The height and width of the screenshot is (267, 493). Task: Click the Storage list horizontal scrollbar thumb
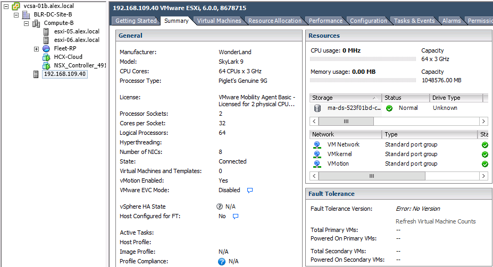click(346, 121)
